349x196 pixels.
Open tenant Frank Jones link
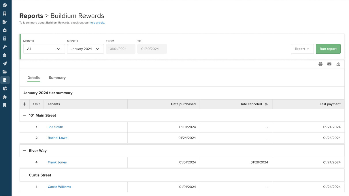57,162
